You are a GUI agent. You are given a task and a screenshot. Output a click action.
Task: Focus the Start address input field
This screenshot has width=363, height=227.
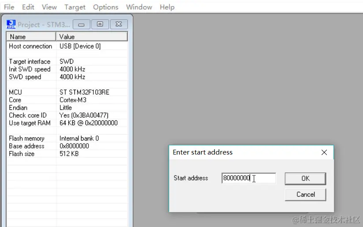click(x=248, y=178)
